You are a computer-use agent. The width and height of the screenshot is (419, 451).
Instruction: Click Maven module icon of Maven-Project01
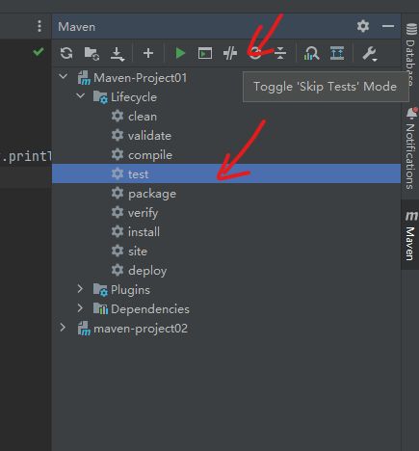tap(84, 78)
